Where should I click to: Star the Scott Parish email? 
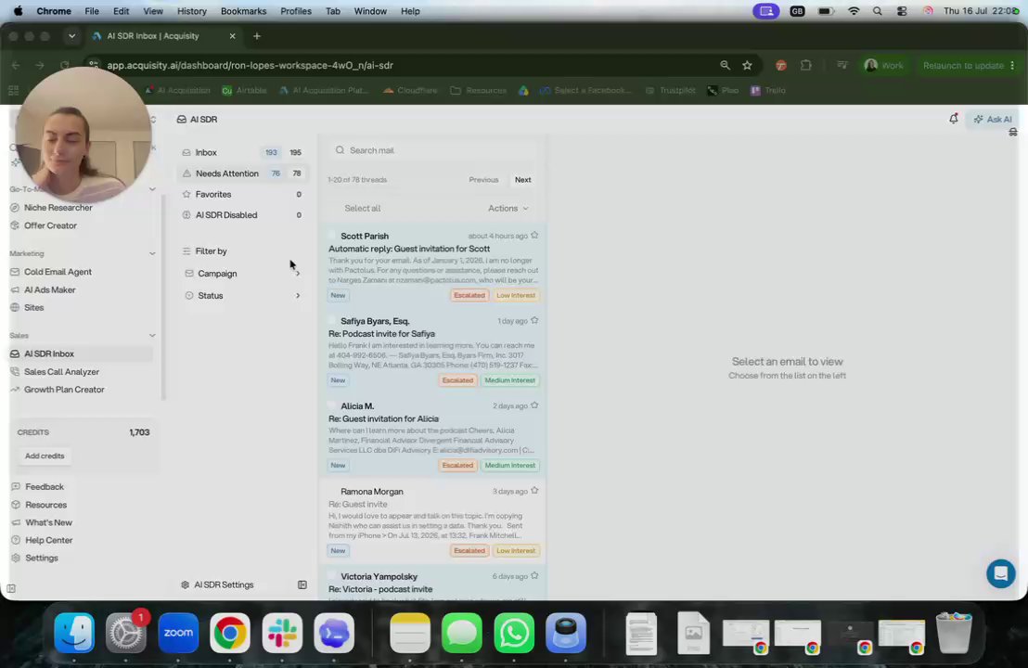pos(534,236)
